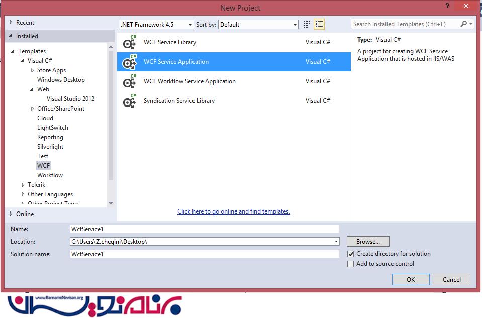
Task: Click the WCF Service Application template icon
Action: pos(129,62)
